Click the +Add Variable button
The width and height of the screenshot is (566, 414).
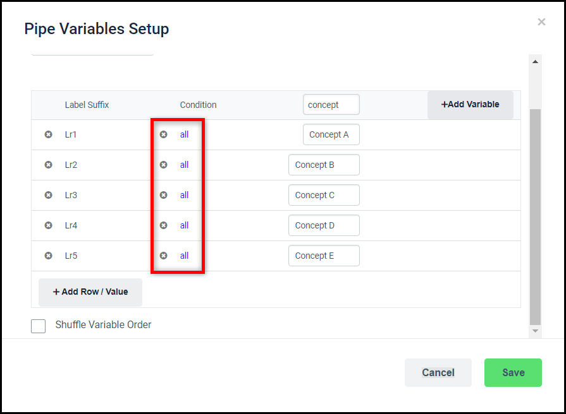click(x=471, y=105)
